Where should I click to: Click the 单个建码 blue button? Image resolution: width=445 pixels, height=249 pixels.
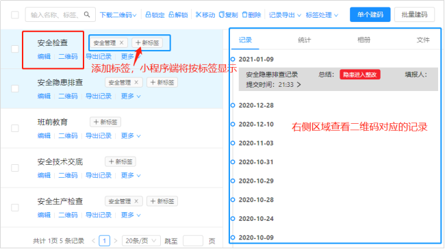(370, 14)
